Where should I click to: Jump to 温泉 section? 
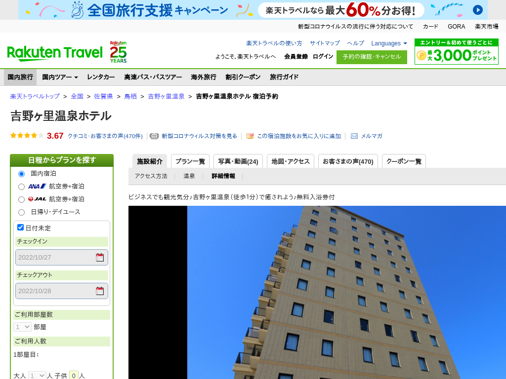[189, 176]
